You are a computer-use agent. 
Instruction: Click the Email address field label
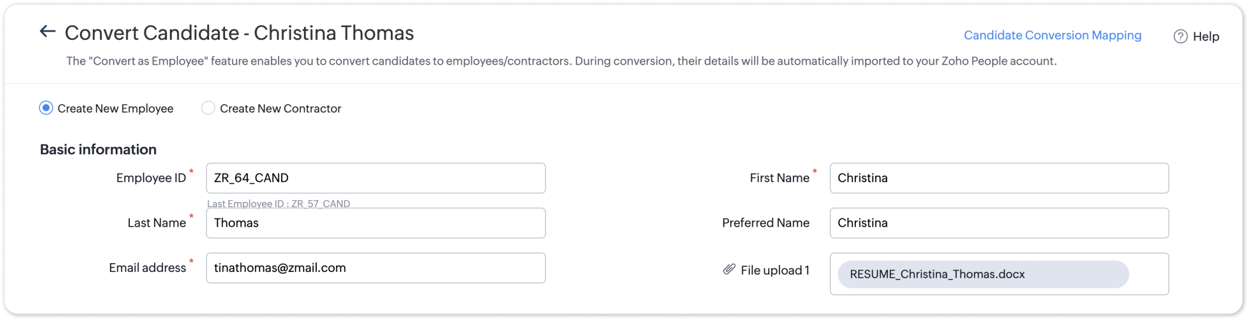click(148, 268)
